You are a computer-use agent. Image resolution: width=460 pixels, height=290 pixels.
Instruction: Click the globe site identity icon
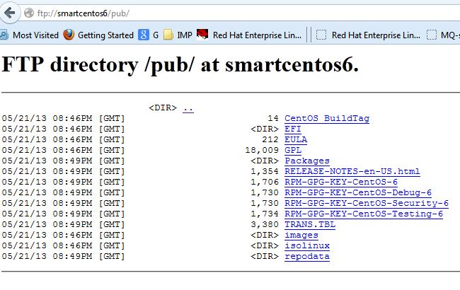[29, 13]
